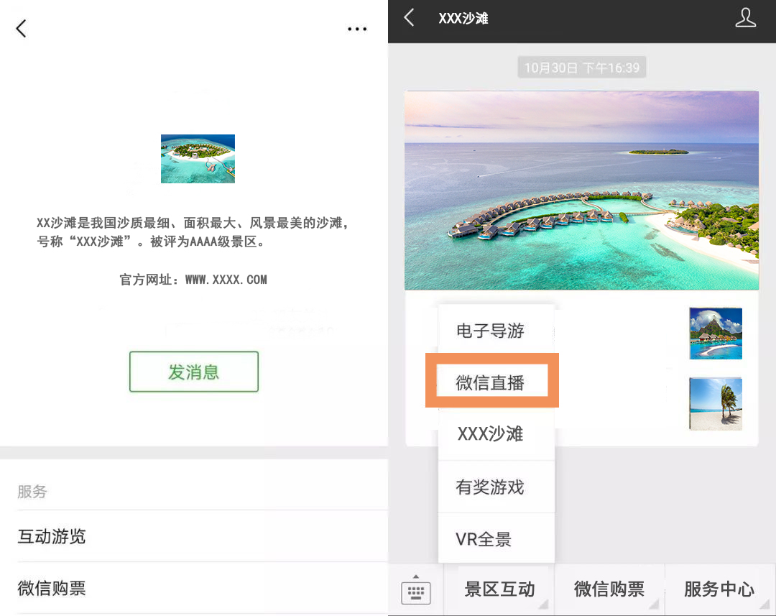Select 电子导游 from popup menu
This screenshot has height=616, width=776.
[x=490, y=331]
